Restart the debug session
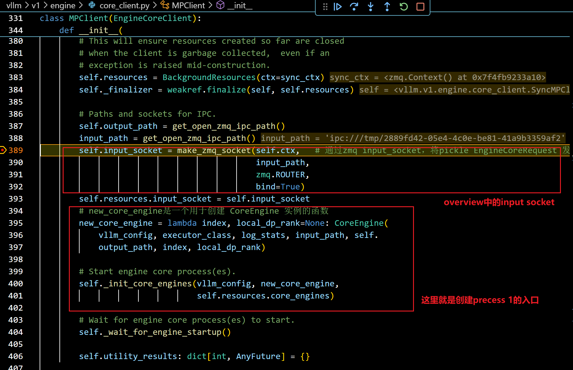This screenshot has height=370, width=573. pyautogui.click(x=404, y=7)
